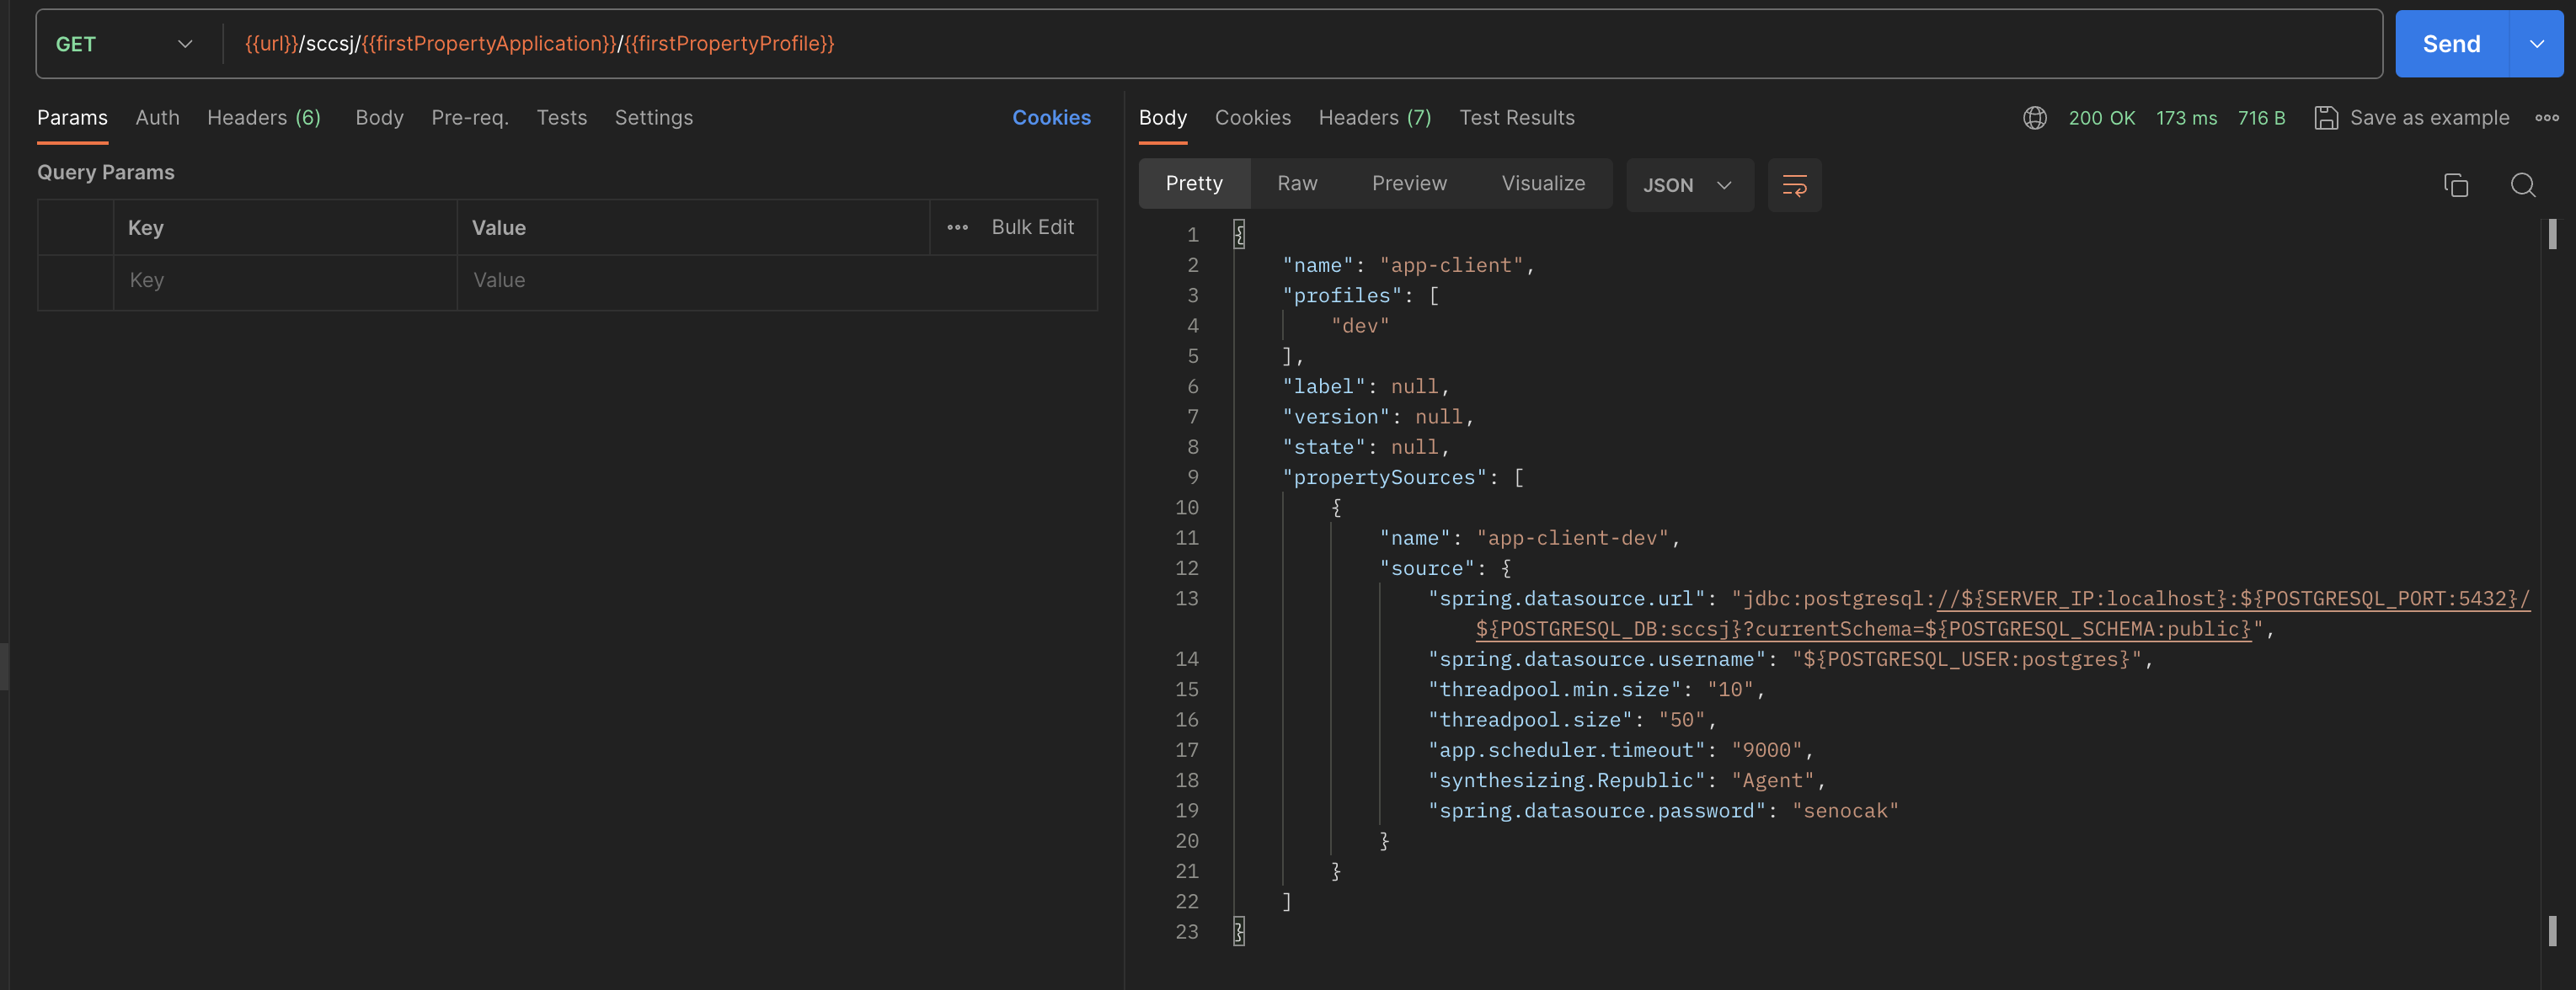The image size is (2576, 990).
Task: Open the GET method dropdown
Action: pyautogui.click(x=124, y=44)
